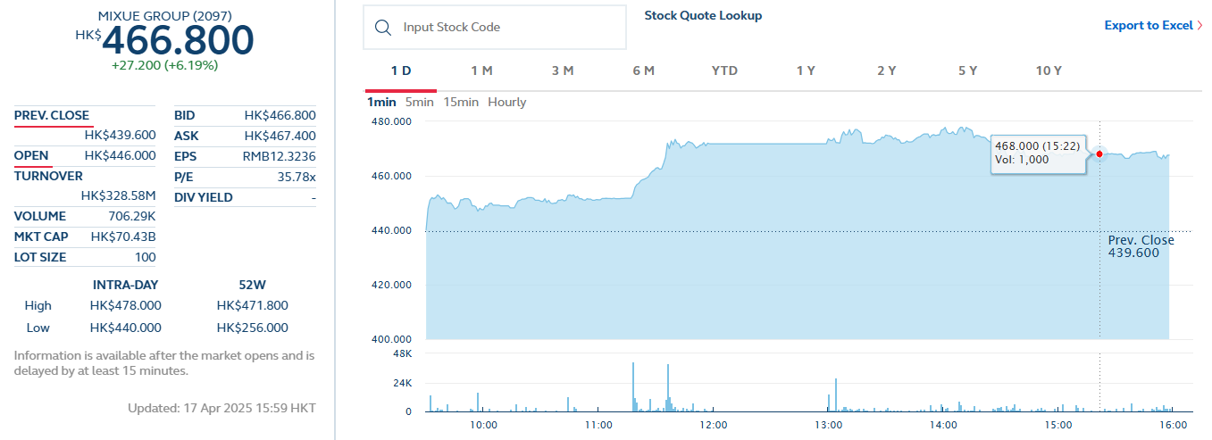The width and height of the screenshot is (1212, 440).
Task: Switch to the 3 M range tab
Action: click(563, 71)
